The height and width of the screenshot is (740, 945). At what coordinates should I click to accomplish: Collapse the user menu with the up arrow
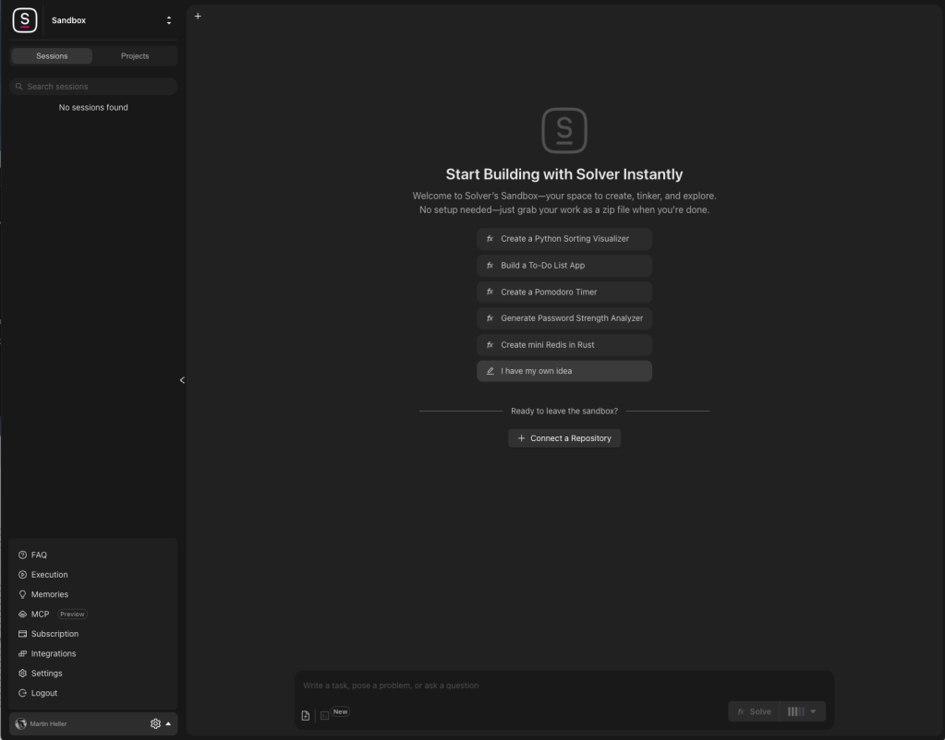coord(168,724)
